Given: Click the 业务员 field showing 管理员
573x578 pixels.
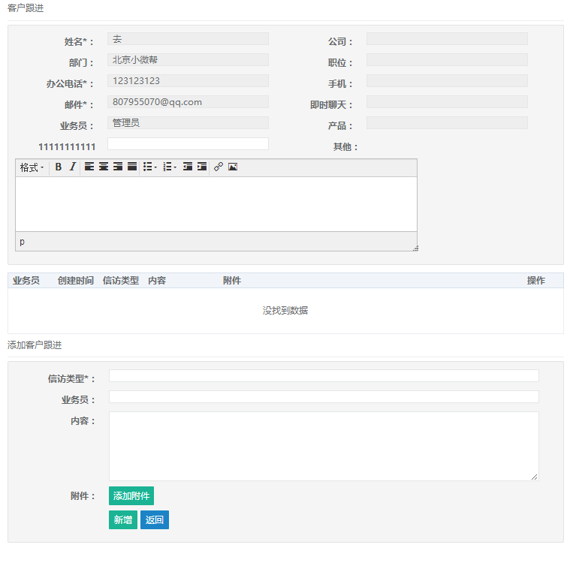Looking at the screenshot, I should (x=188, y=123).
